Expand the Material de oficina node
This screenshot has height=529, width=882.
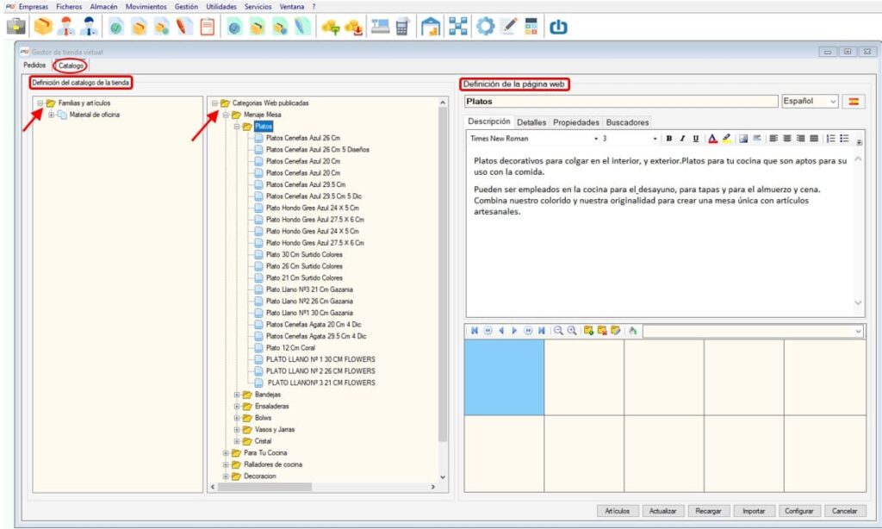[52, 115]
